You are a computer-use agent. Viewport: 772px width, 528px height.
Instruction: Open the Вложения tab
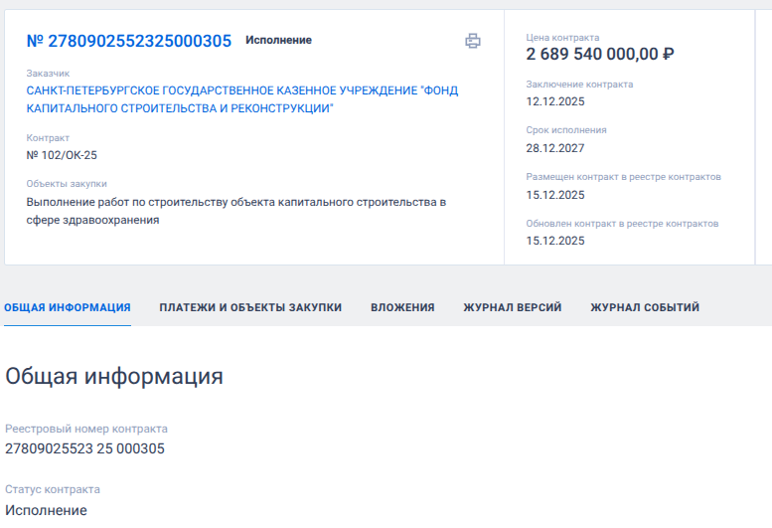pos(402,307)
